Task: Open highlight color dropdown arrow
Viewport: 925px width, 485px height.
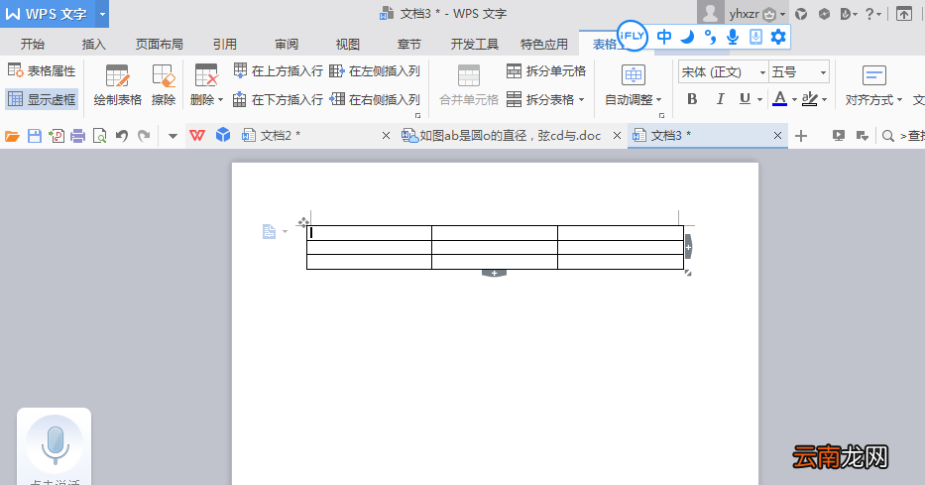Action: point(824,100)
